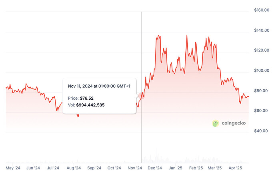Viewport: 276px width, 171px height.
Task: Click the Oct '24 date axis label
Action: click(114, 168)
